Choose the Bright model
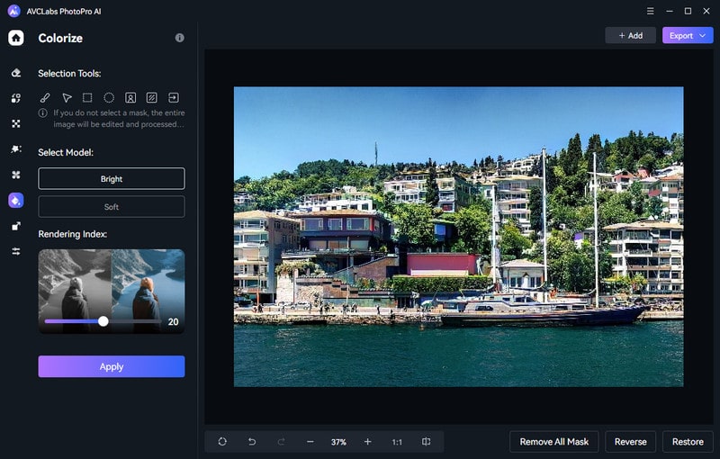Image resolution: width=720 pixels, height=459 pixels. [x=112, y=178]
